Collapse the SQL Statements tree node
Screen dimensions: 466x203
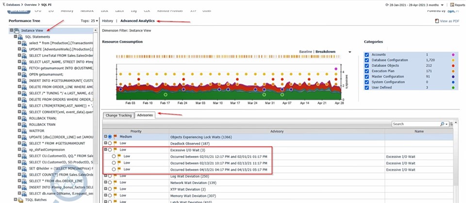pyautogui.click(x=16, y=36)
